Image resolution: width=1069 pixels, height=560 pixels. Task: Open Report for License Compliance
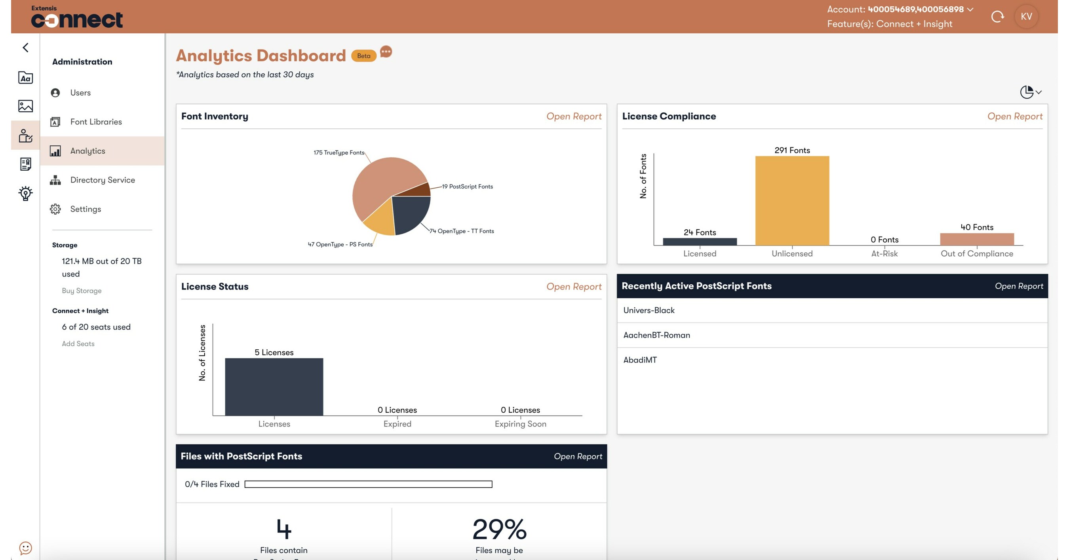(x=1015, y=116)
